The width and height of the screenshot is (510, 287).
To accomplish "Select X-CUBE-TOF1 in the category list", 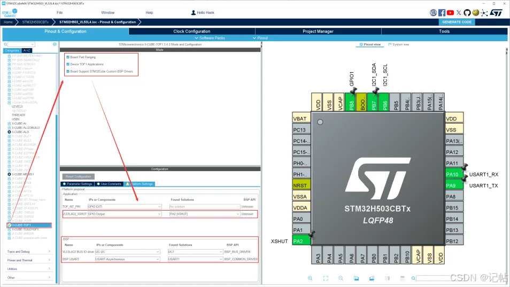I will [22, 225].
